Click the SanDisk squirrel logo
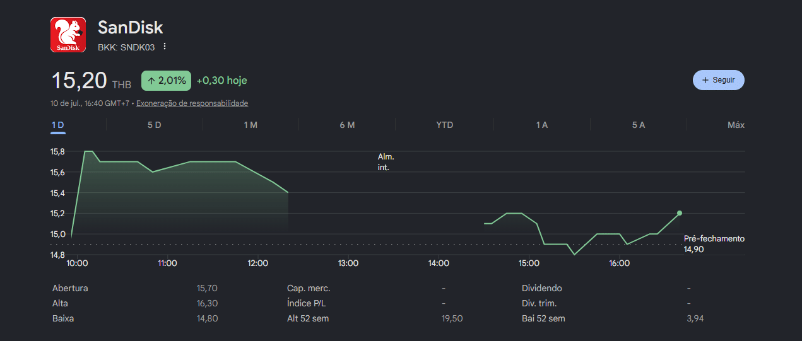Screen dimensions: 802x341 [x=68, y=35]
